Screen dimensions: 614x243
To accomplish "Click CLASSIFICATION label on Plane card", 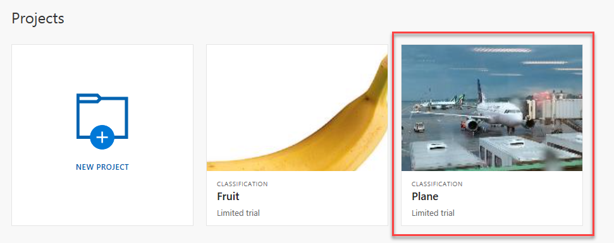I will click(437, 184).
